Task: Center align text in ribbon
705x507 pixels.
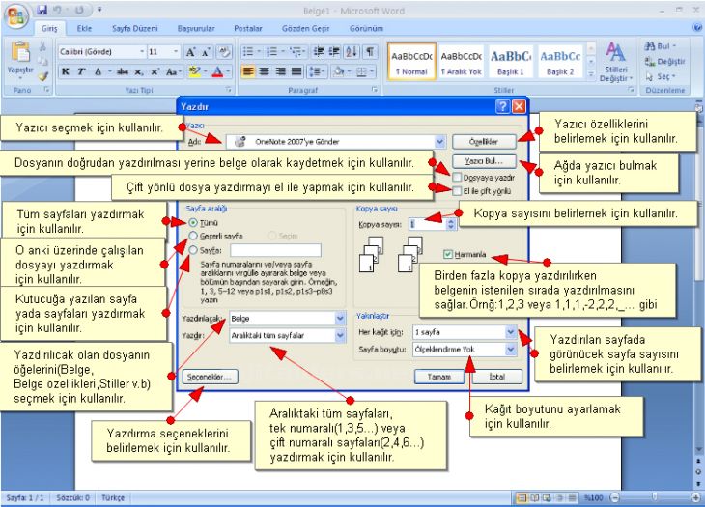Action: point(265,71)
